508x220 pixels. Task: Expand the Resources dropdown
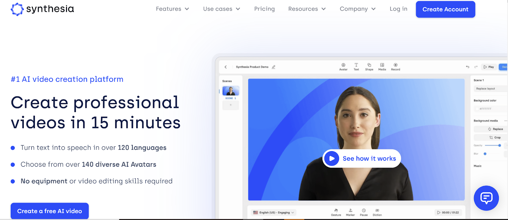pyautogui.click(x=307, y=9)
